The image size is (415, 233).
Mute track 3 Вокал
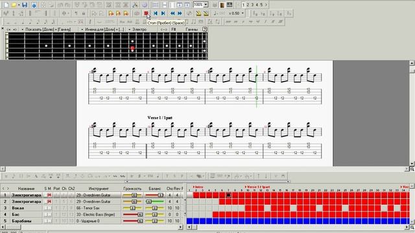pyautogui.click(x=49, y=208)
